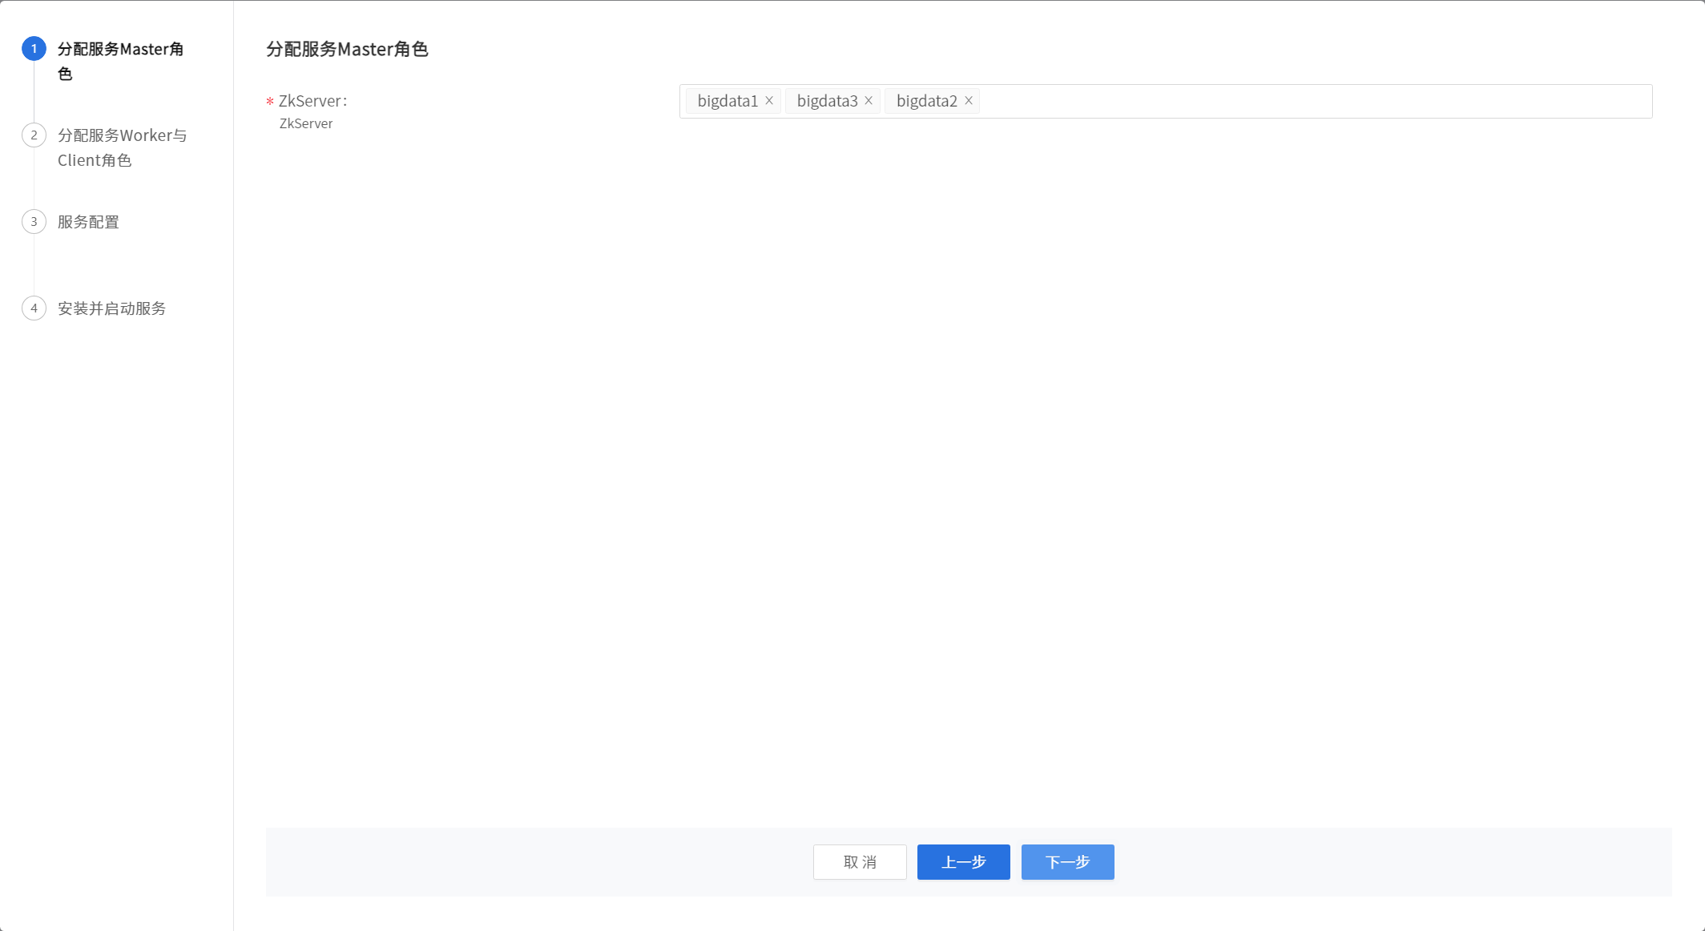Click the step 4 circle icon

coord(34,308)
